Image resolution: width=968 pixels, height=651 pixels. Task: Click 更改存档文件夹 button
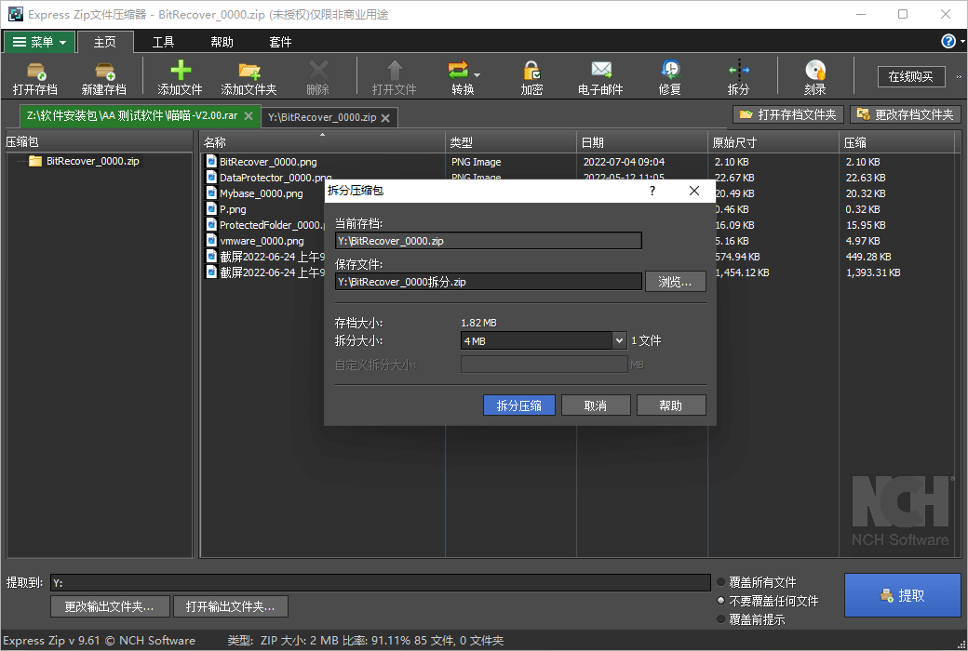tap(905, 114)
